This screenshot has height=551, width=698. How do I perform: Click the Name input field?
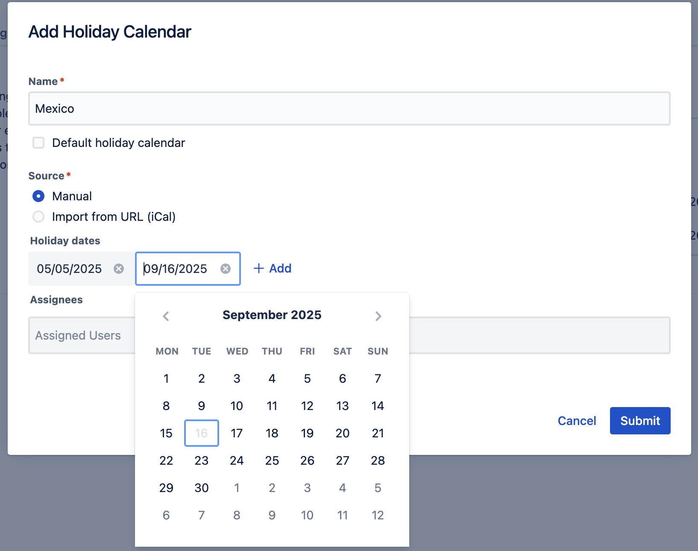click(349, 108)
